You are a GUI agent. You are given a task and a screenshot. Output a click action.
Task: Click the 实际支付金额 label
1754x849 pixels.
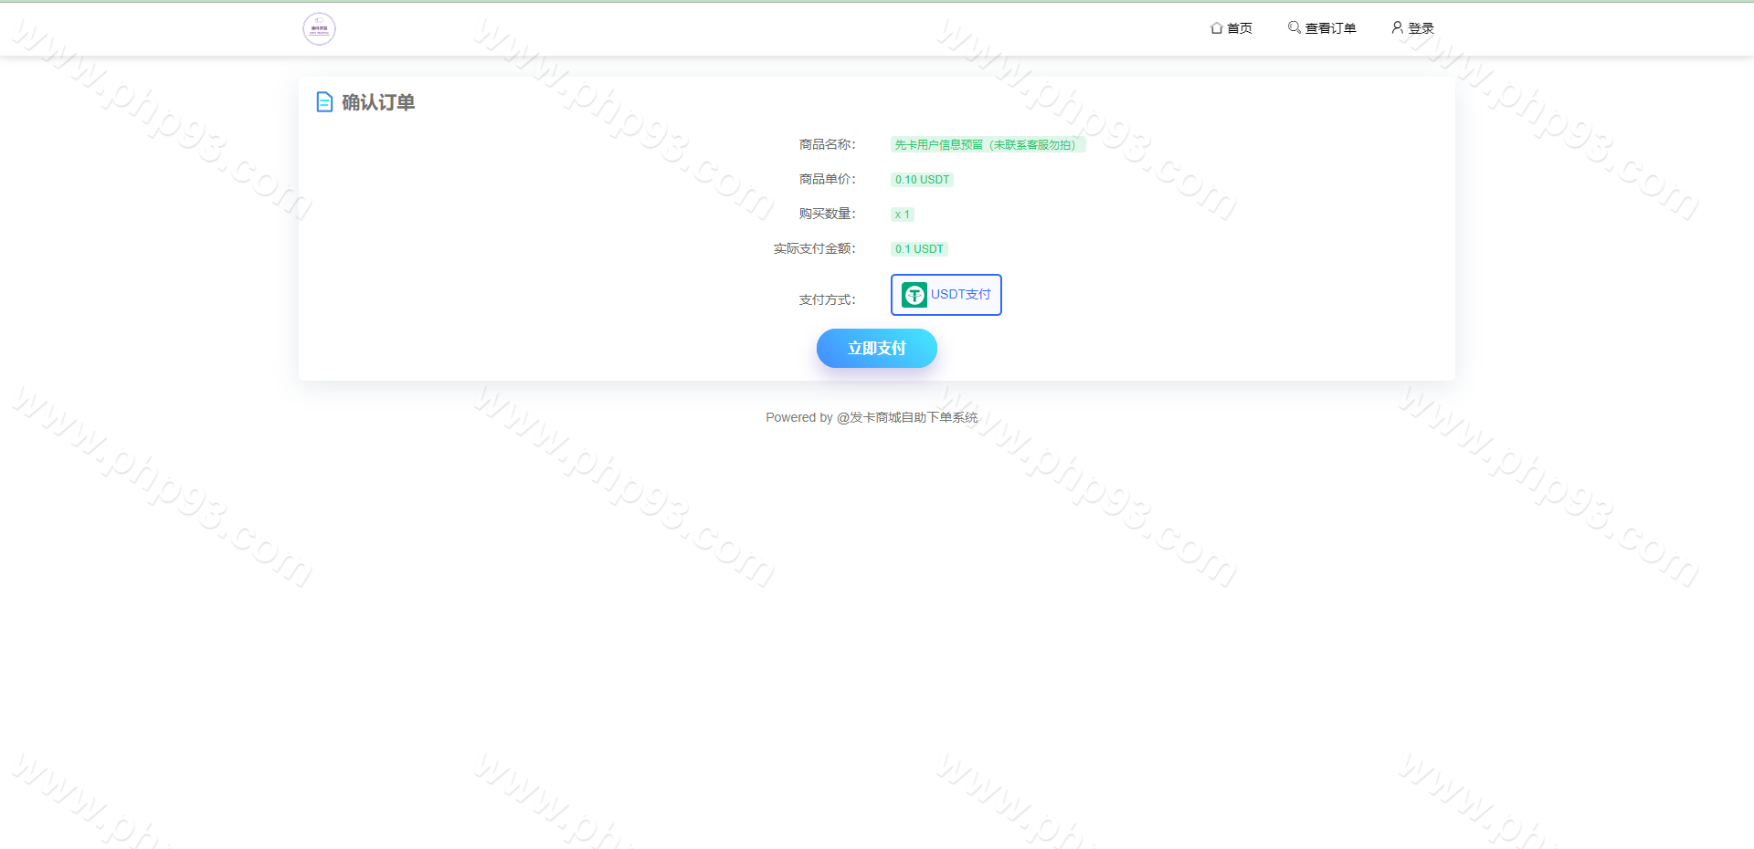point(814,248)
